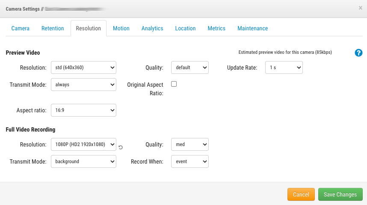Click the green Save Changes button

(x=340, y=194)
